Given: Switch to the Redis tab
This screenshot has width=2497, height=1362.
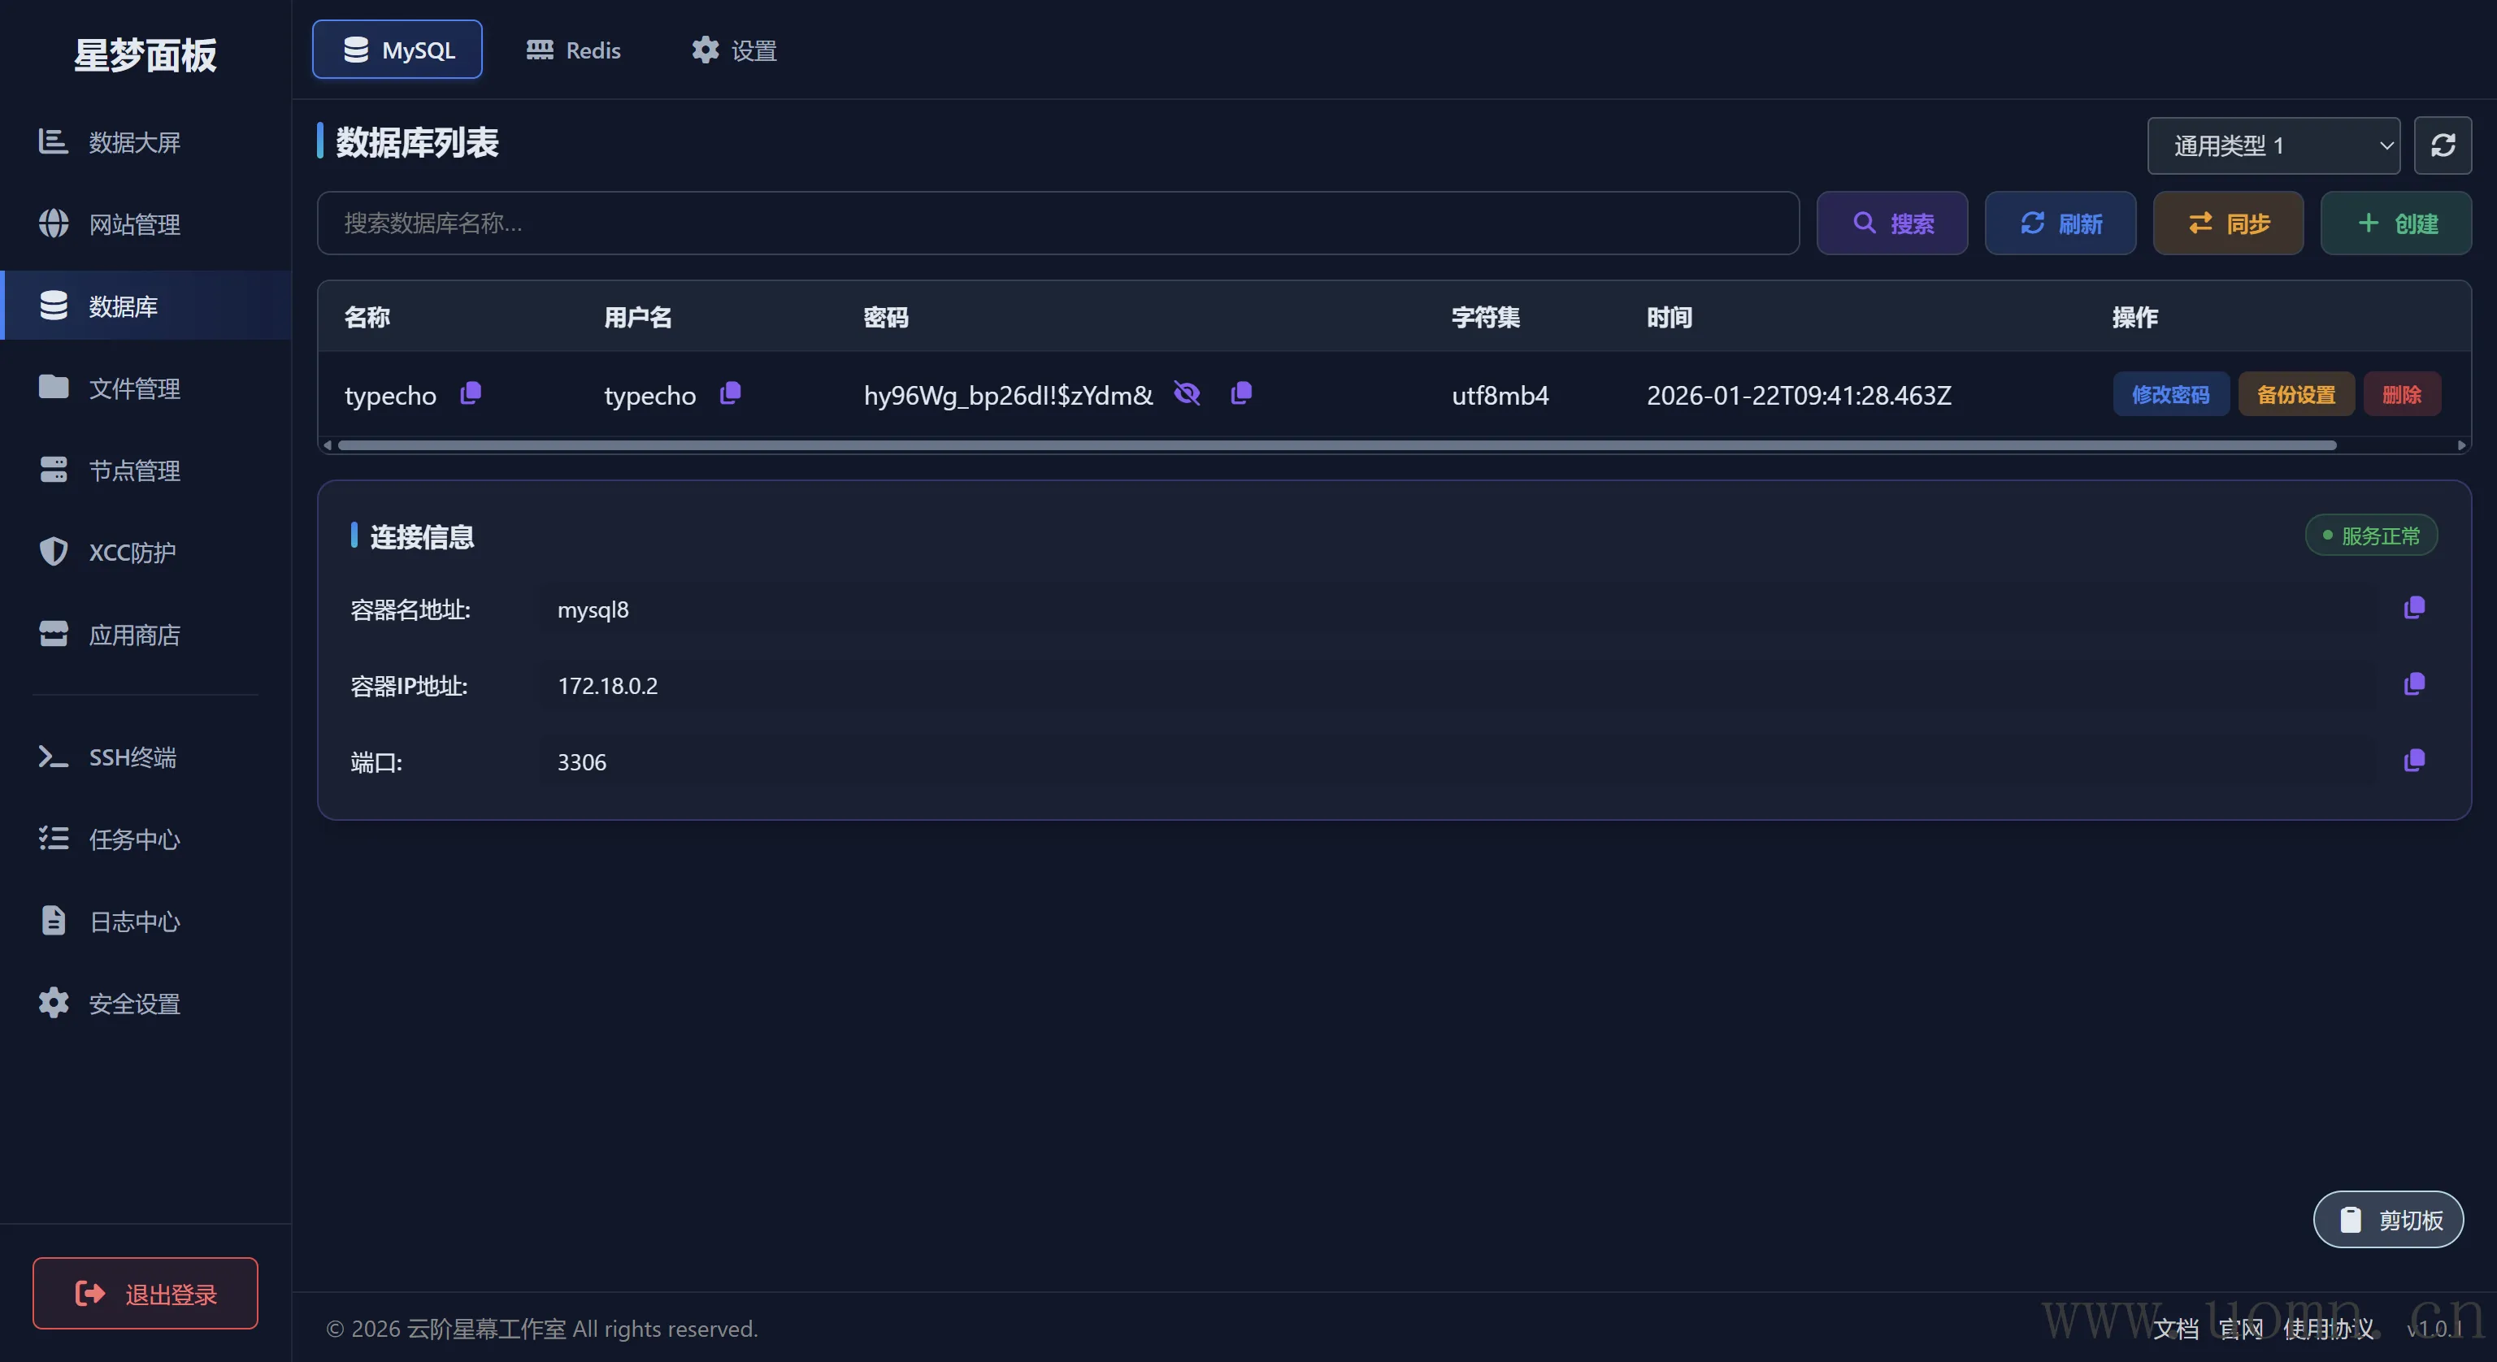Looking at the screenshot, I should pos(573,50).
